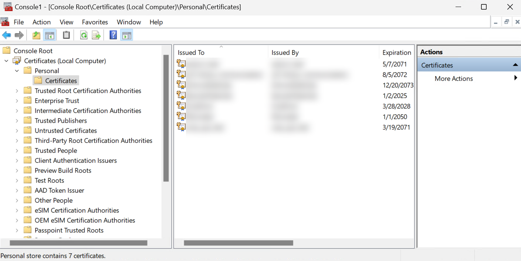Viewport: 521px width, 261px height.
Task: Open the More Actions submenu arrow
Action: tap(515, 78)
